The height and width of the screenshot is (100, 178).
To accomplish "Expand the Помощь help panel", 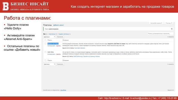I will point(169,23).
